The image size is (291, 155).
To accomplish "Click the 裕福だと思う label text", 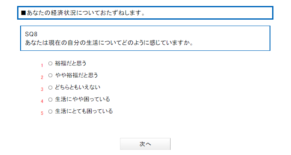I will click(x=71, y=64).
